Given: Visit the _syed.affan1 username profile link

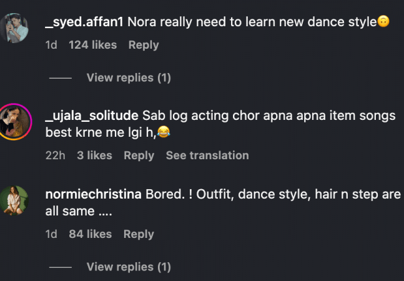Looking at the screenshot, I should (x=85, y=22).
